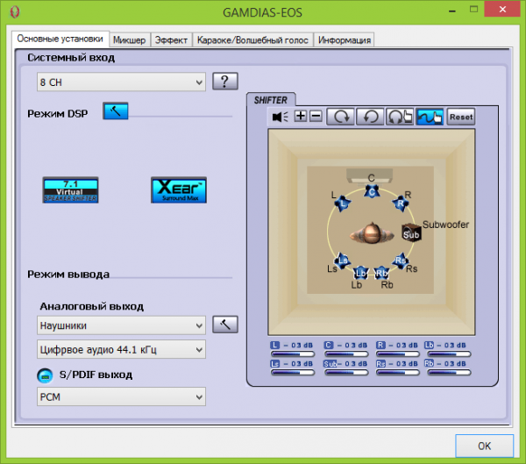Click the listener head in room center

point(372,233)
